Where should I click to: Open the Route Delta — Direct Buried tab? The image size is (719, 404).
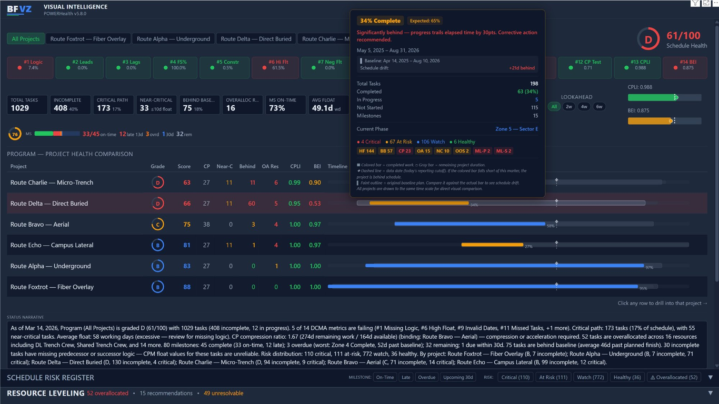tap(256, 38)
